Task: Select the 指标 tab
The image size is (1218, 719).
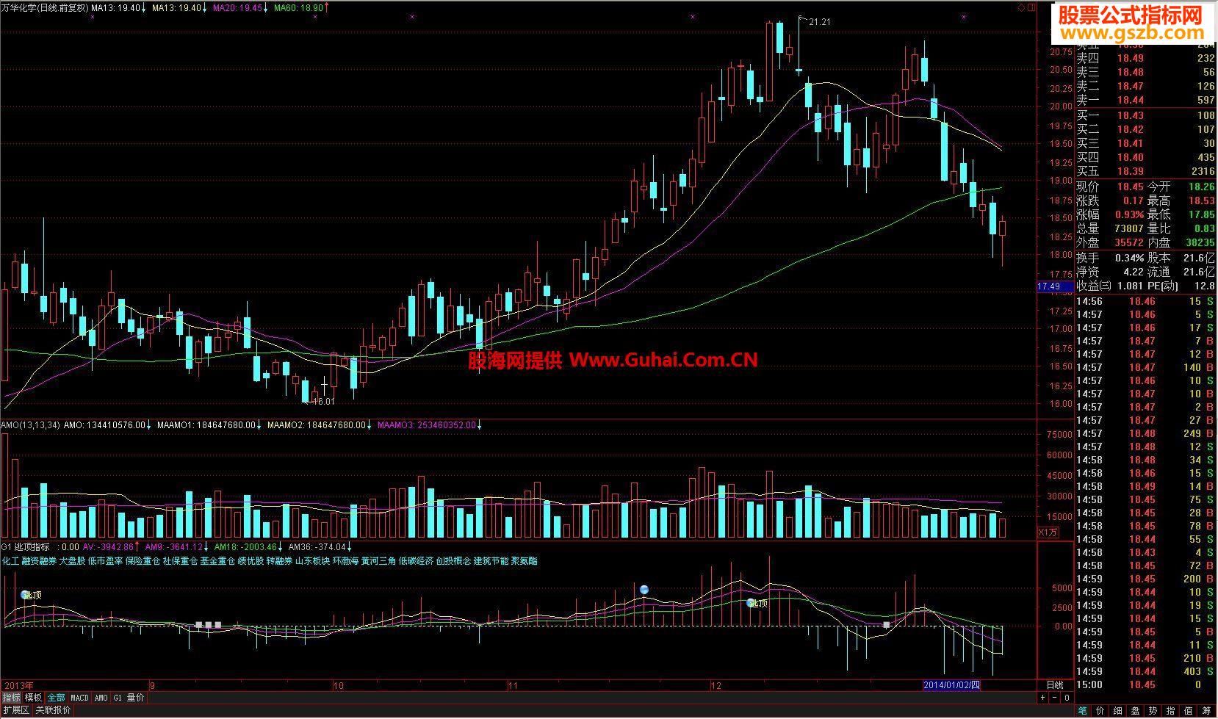Action: [x=11, y=698]
